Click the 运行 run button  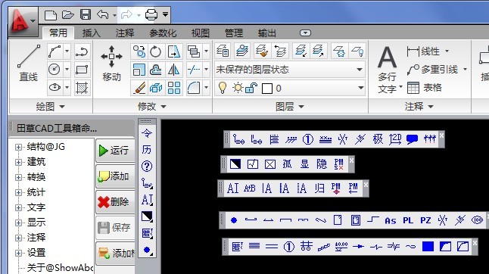[115, 151]
